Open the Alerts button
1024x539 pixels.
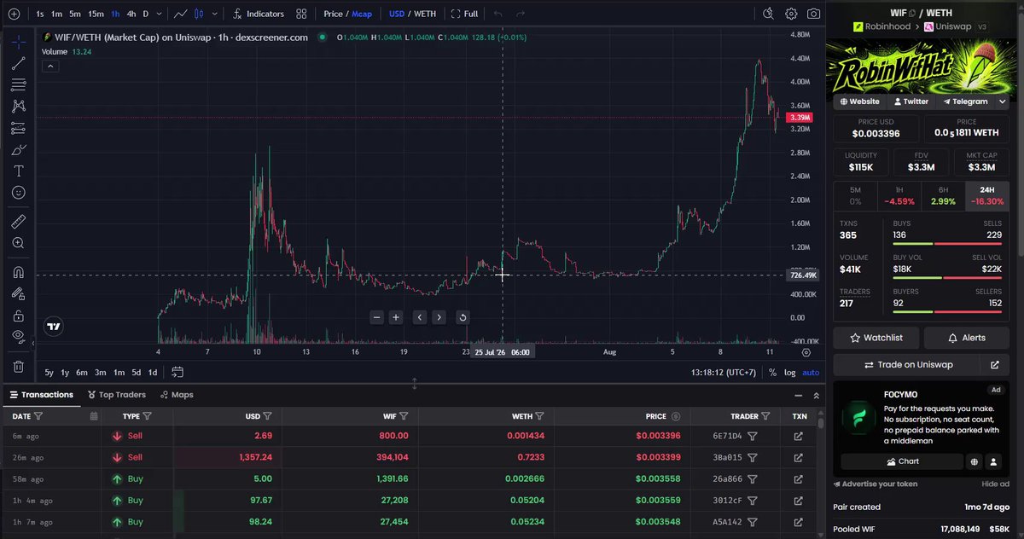click(x=966, y=338)
